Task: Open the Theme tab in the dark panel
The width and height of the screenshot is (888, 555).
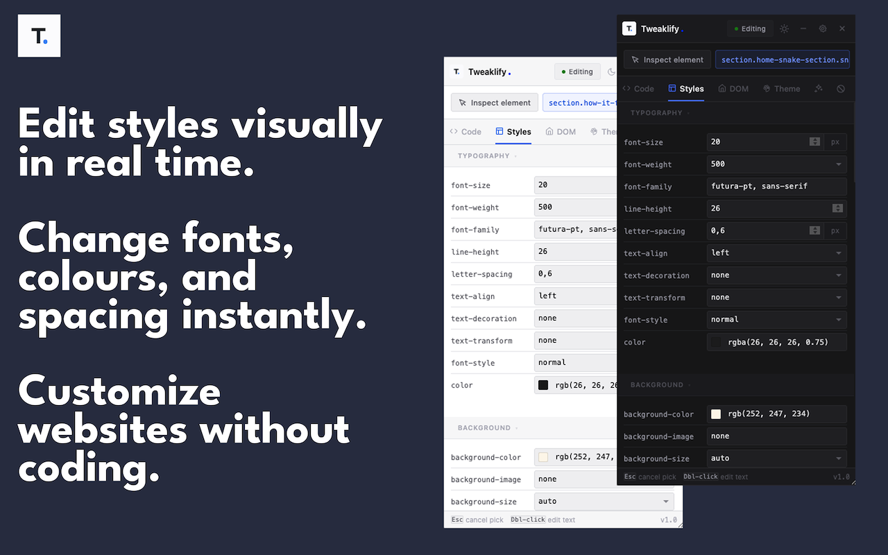Action: [x=781, y=89]
